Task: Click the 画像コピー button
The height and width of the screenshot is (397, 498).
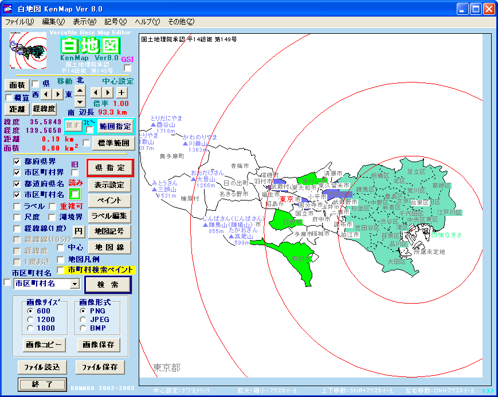Action: click(x=45, y=345)
